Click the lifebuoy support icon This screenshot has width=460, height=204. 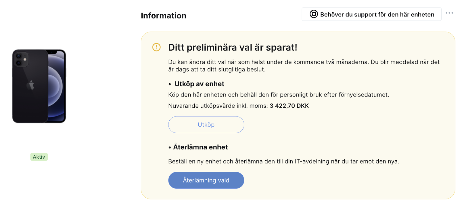coord(314,14)
